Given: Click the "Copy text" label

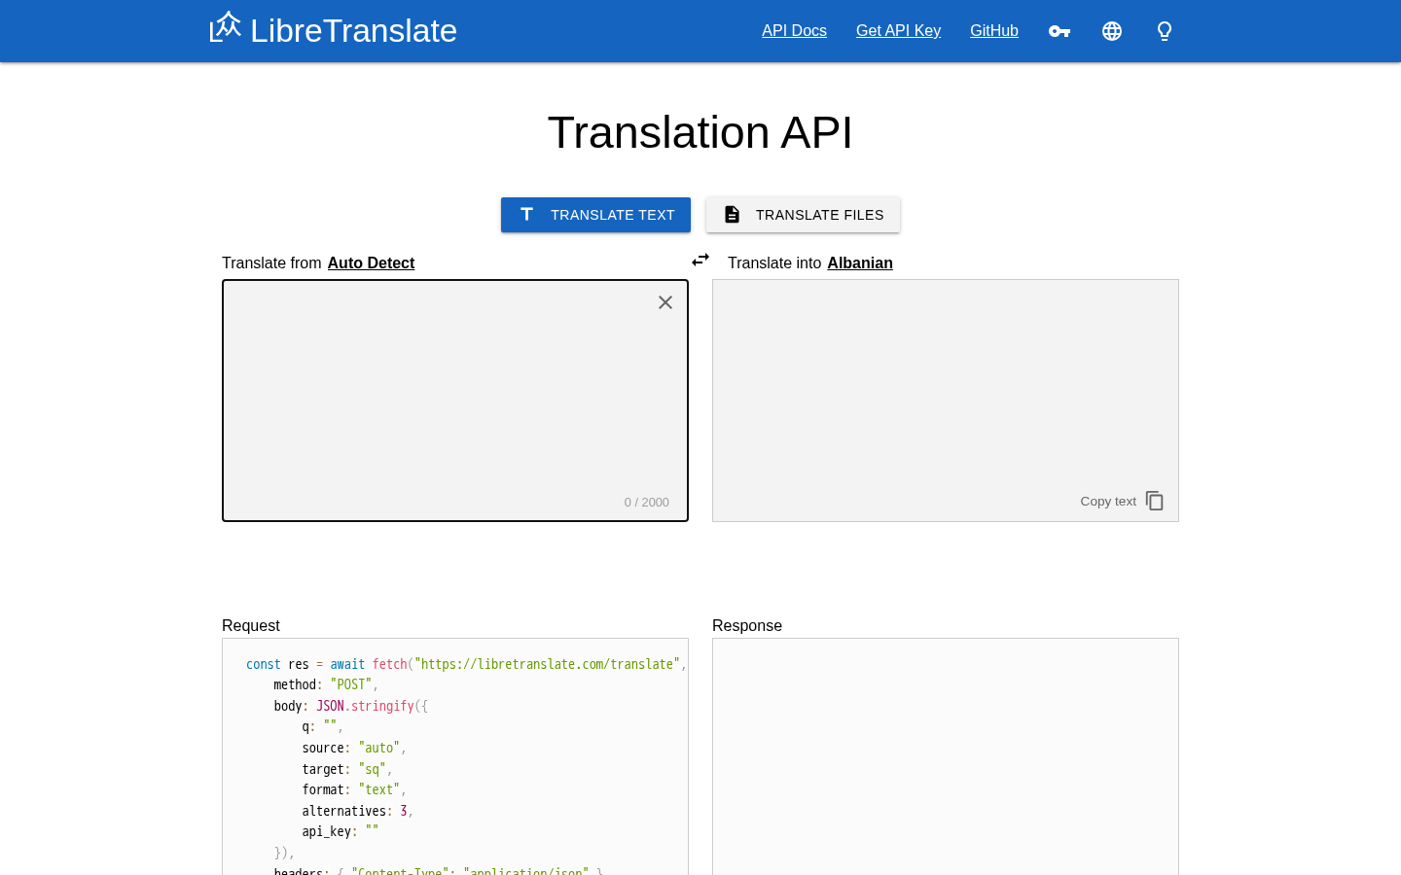Looking at the screenshot, I should point(1108,502).
